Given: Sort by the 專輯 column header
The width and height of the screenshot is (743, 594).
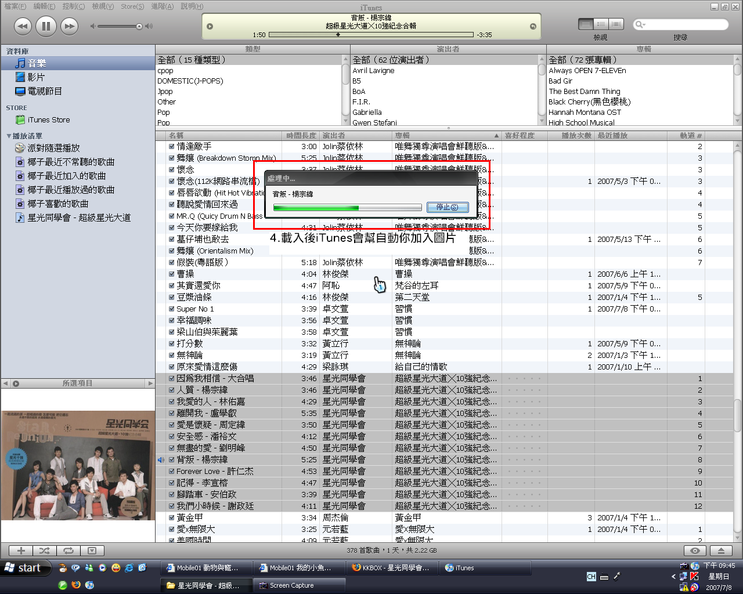Looking at the screenshot, I should (x=447, y=136).
